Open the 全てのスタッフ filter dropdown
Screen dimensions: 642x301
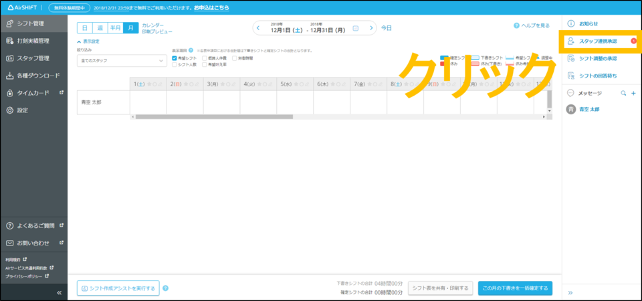pyautogui.click(x=121, y=61)
